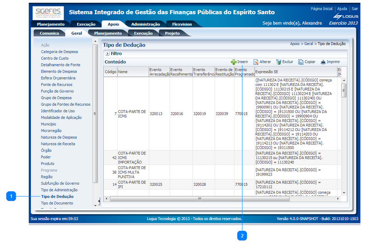The width and height of the screenshot is (368, 245).
Task: Click the Excluir trash icon
Action: point(278,62)
